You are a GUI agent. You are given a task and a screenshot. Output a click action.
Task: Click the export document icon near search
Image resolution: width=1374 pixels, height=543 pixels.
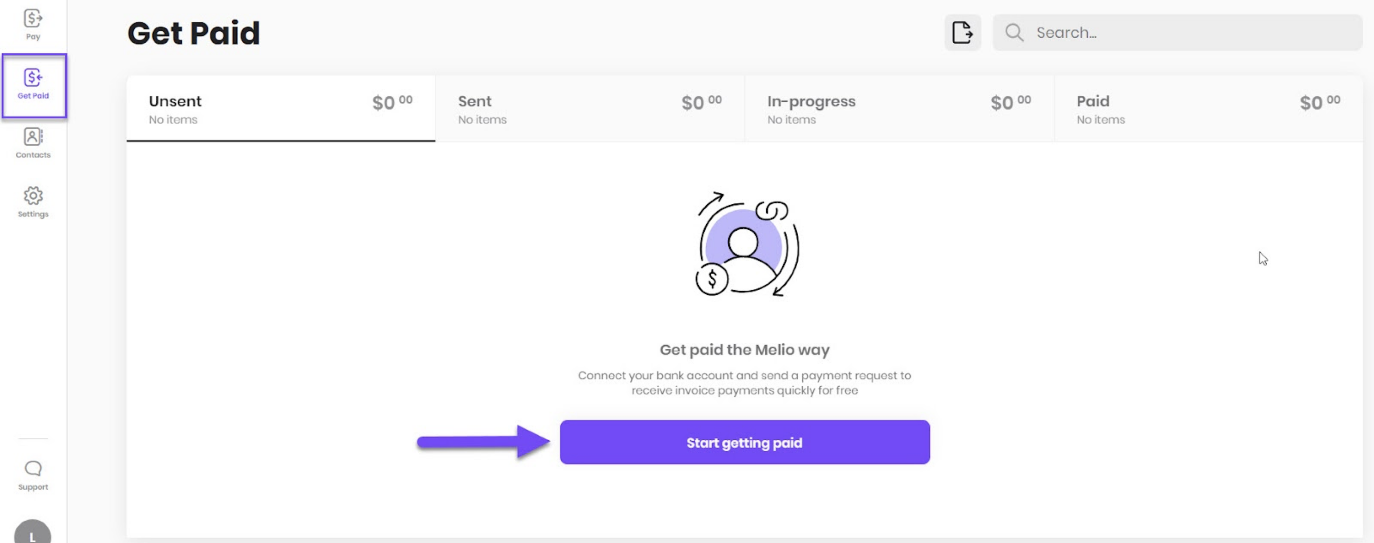pyautogui.click(x=962, y=32)
